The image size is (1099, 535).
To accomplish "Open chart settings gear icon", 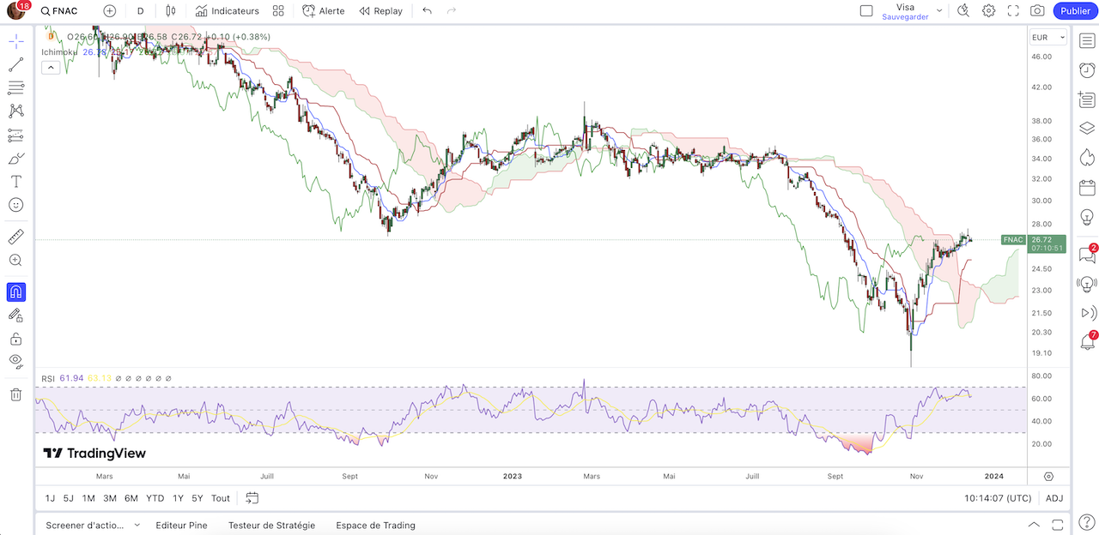I will click(989, 11).
